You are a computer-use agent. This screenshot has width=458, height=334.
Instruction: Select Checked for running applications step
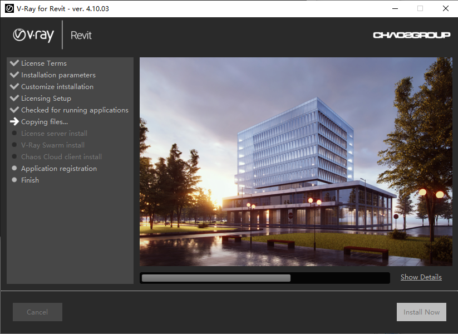(x=75, y=110)
